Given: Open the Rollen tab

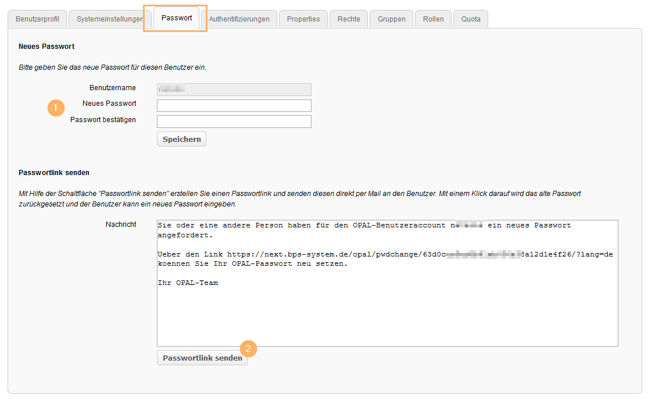Looking at the screenshot, I should 433,19.
